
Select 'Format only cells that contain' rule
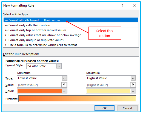(x=71, y=25)
